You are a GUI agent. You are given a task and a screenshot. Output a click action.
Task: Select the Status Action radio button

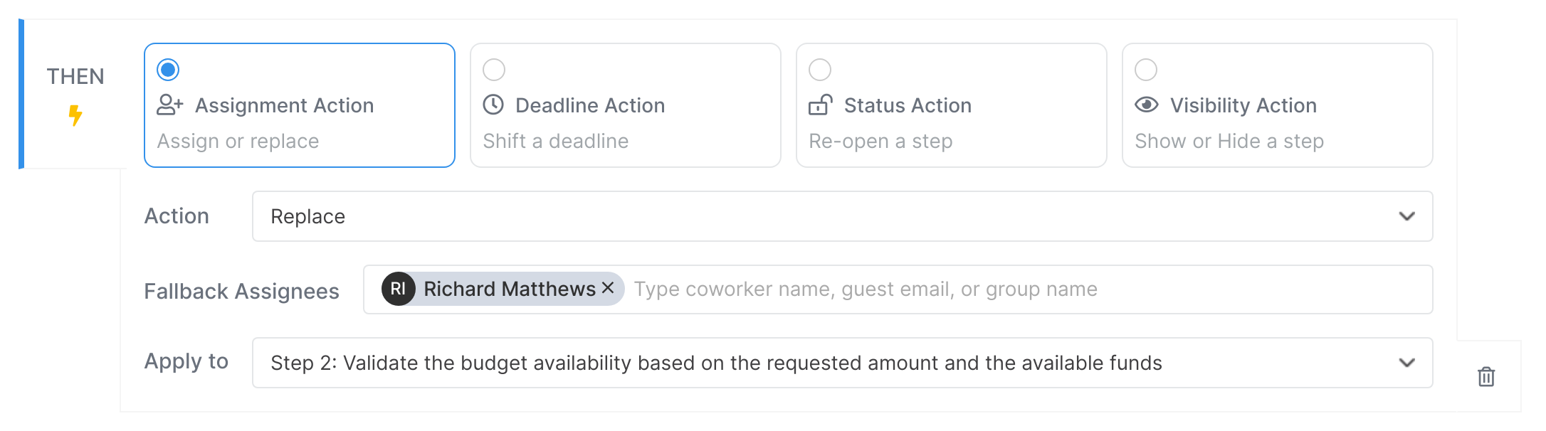821,70
